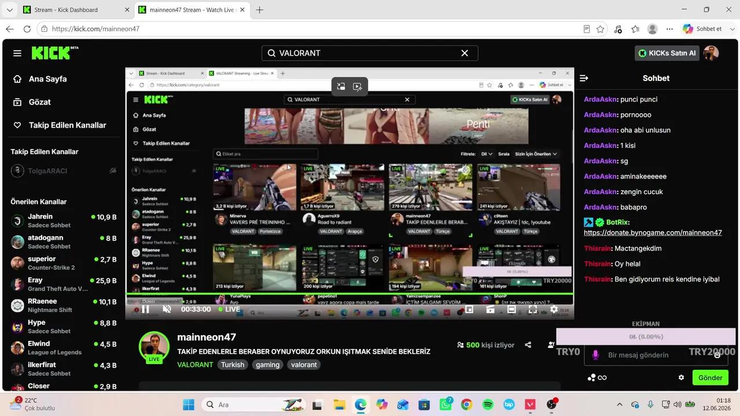Screen dimensions: 740x416
Task: Open Elwind League of Legends channel
Action: click(64, 348)
